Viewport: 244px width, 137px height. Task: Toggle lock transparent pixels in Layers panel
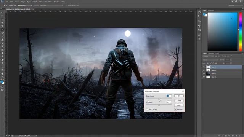207,63
